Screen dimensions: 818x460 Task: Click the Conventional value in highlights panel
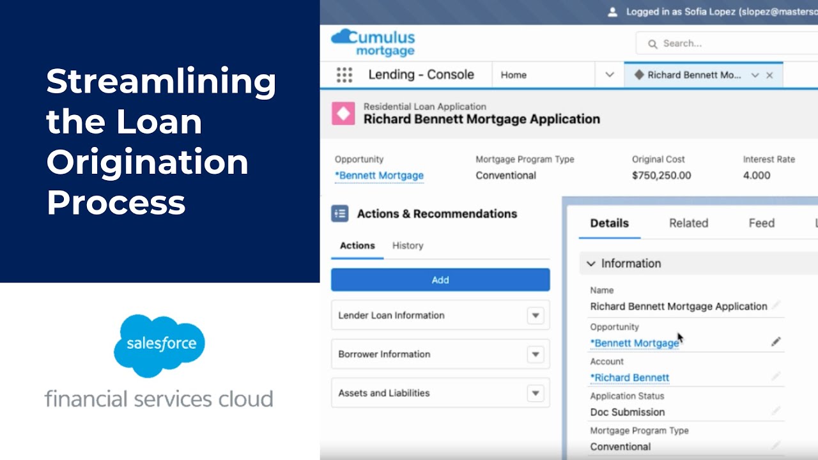(505, 176)
